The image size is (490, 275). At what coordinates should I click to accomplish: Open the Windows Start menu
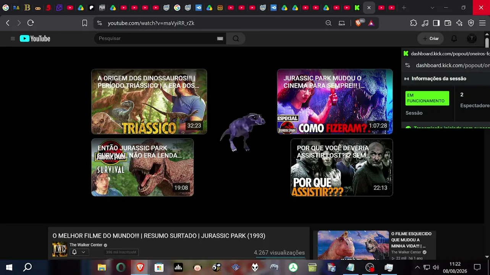[9, 267]
